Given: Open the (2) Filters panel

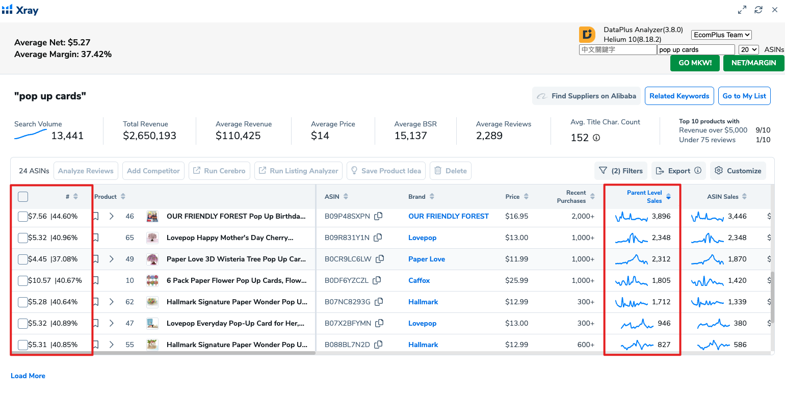Looking at the screenshot, I should [x=620, y=171].
